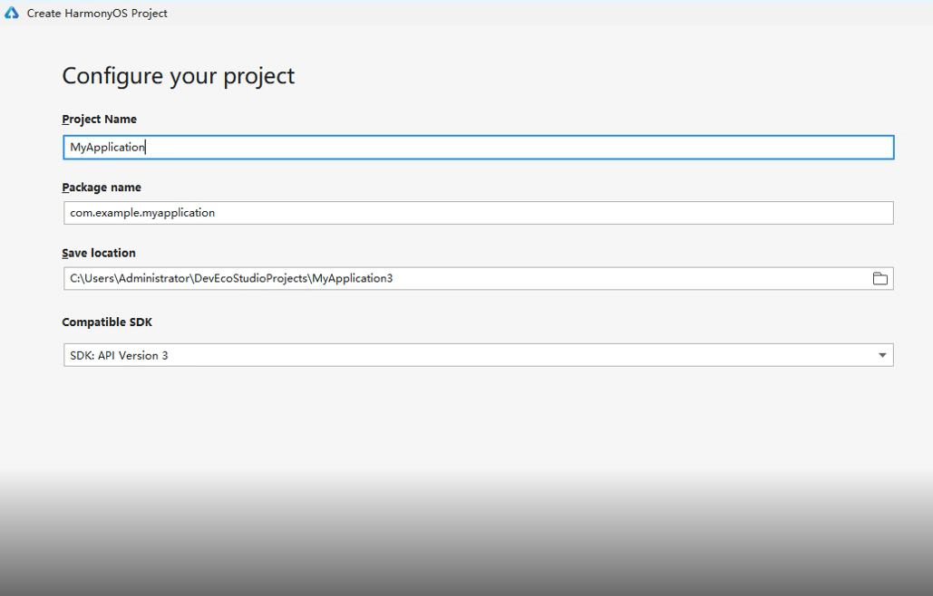Image resolution: width=933 pixels, height=596 pixels.
Task: Click the DevEco Studio logo in title bar
Action: pos(11,13)
